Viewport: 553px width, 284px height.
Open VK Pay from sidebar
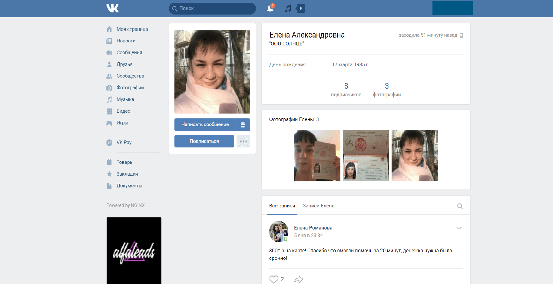click(x=124, y=143)
